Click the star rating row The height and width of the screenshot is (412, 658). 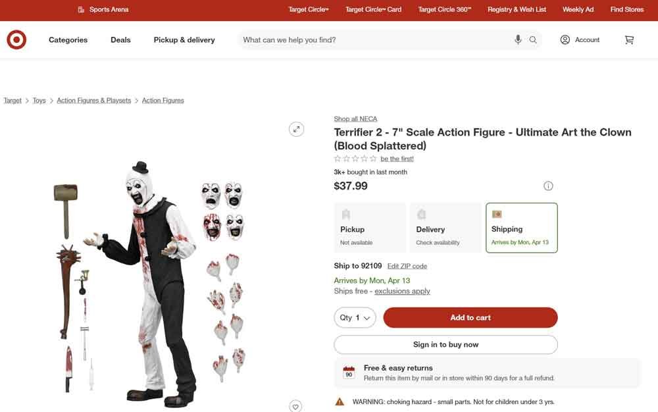click(x=355, y=159)
